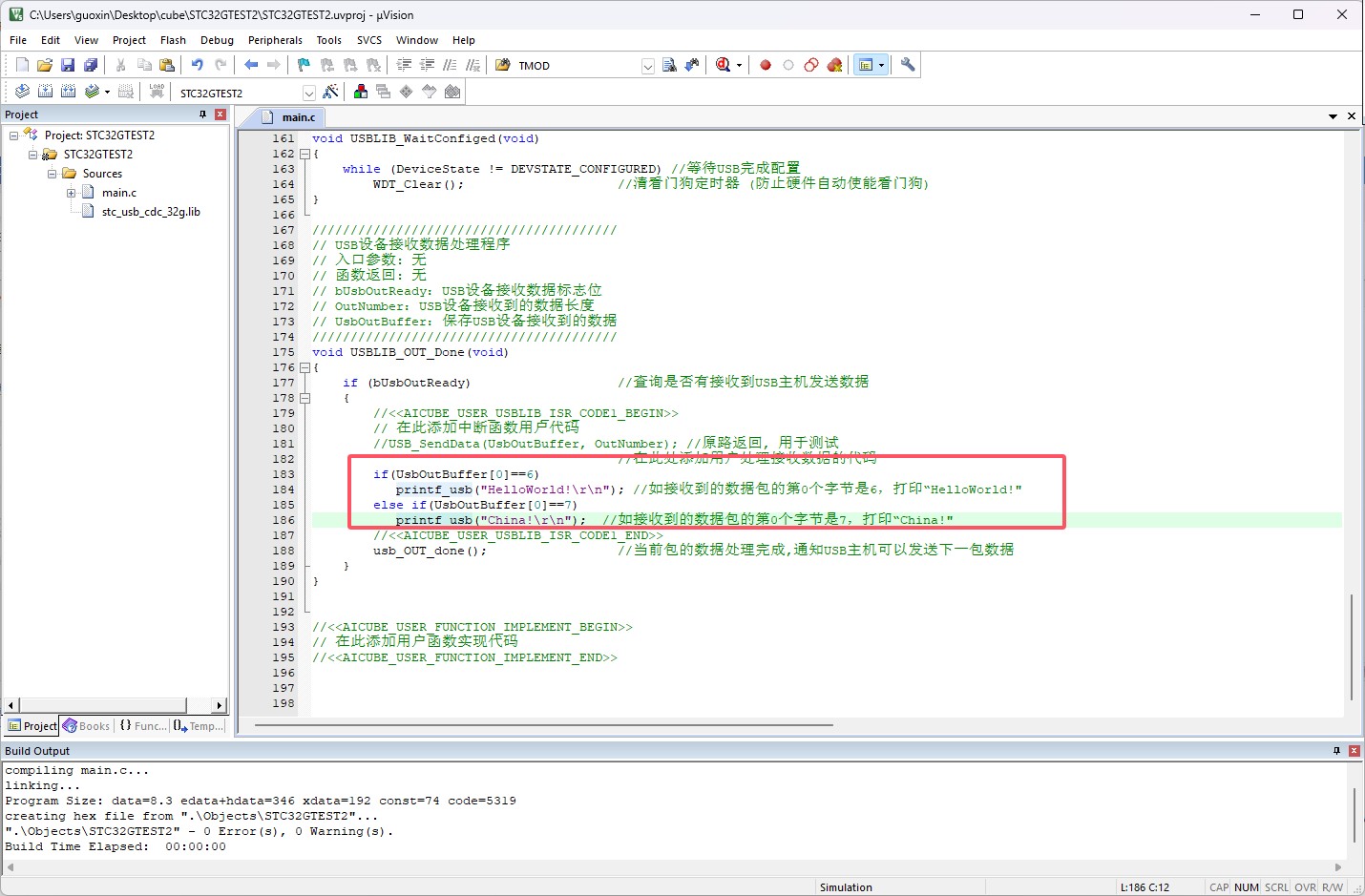Open the TMOD search combo dropdown
This screenshot has height=896, width=1365.
click(x=648, y=66)
